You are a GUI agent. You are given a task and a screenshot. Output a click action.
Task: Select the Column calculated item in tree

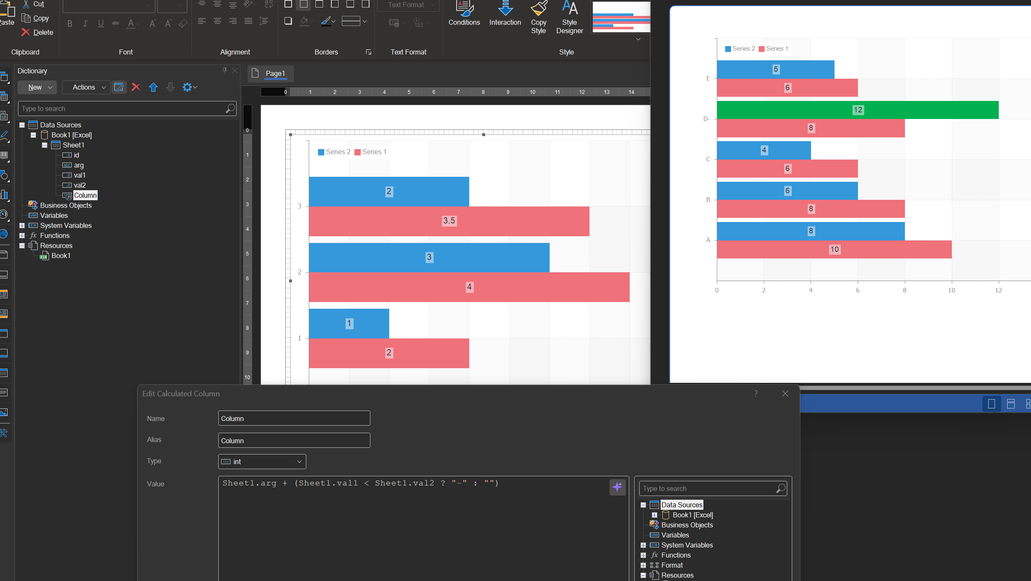(85, 195)
